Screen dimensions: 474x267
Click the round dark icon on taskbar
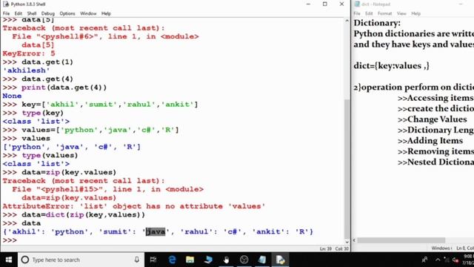tap(244, 260)
